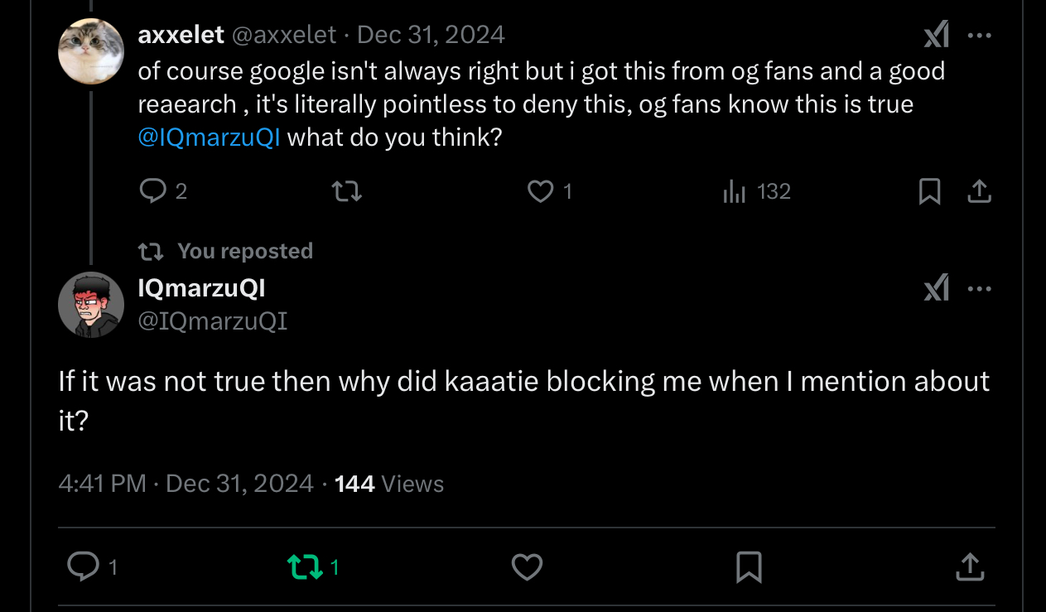Share axxelet's tweet
Screen dimensions: 1046x612
(x=979, y=192)
